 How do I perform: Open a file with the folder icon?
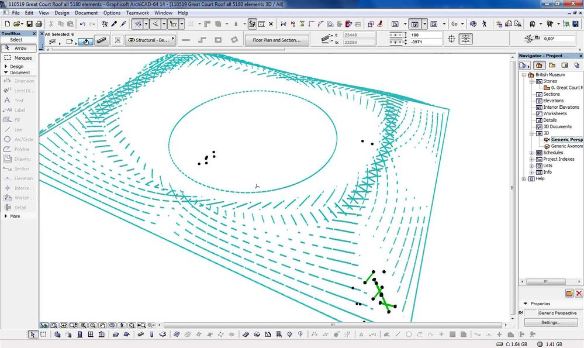[16, 24]
